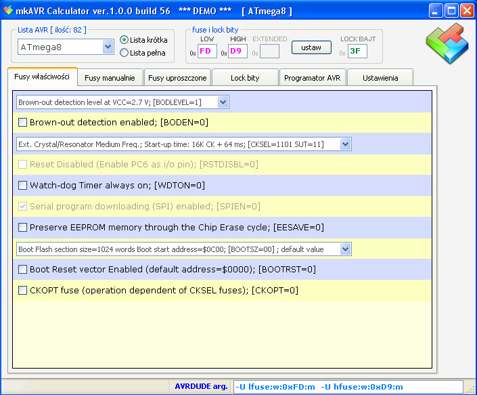Open the Fusy uproszczone tab
This screenshot has height=395, width=477.
click(x=177, y=78)
